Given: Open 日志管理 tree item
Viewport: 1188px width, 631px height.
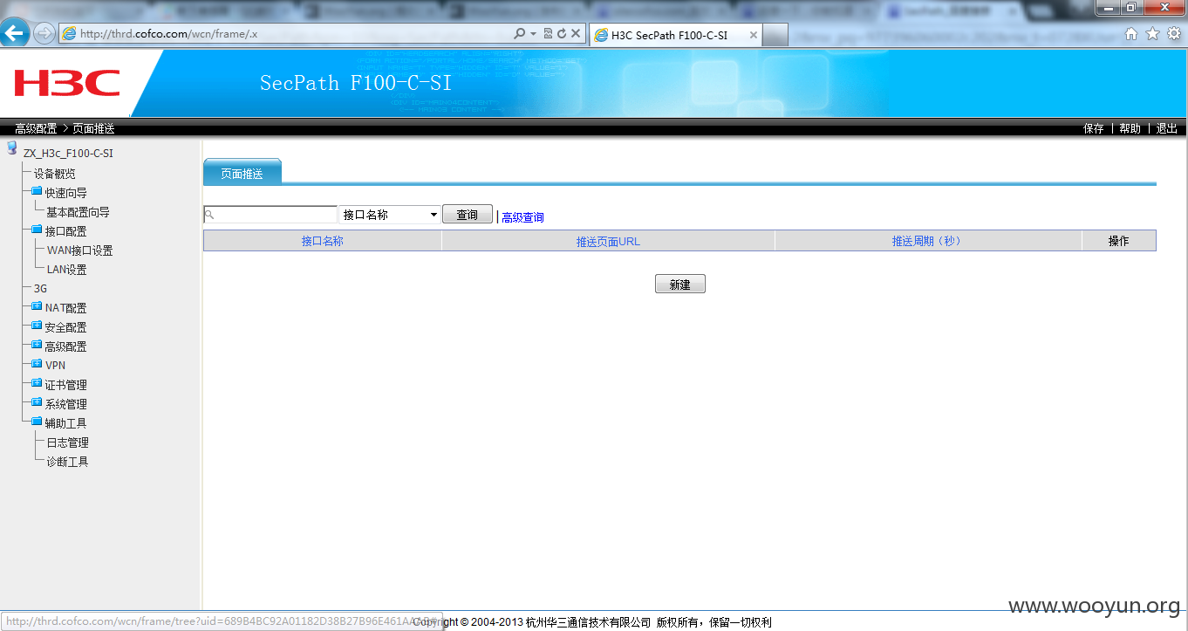Looking at the screenshot, I should click(x=67, y=442).
